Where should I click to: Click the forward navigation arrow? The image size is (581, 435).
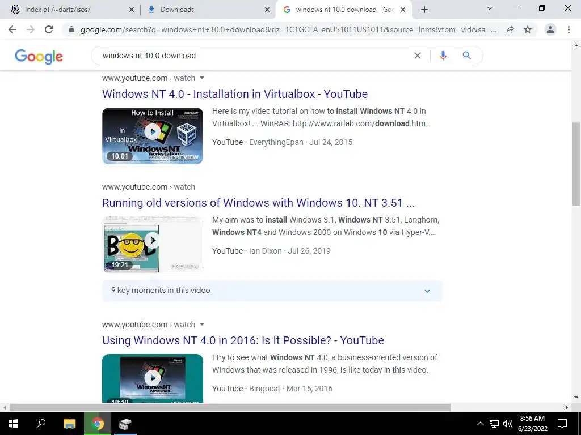pos(31,29)
